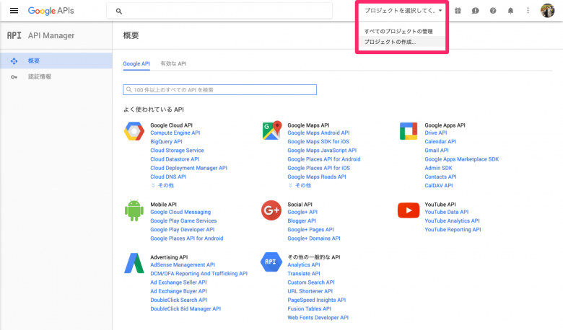563x330 pixels.
Task: Open Google Apps Marketplace SDK link
Action: [x=462, y=159]
